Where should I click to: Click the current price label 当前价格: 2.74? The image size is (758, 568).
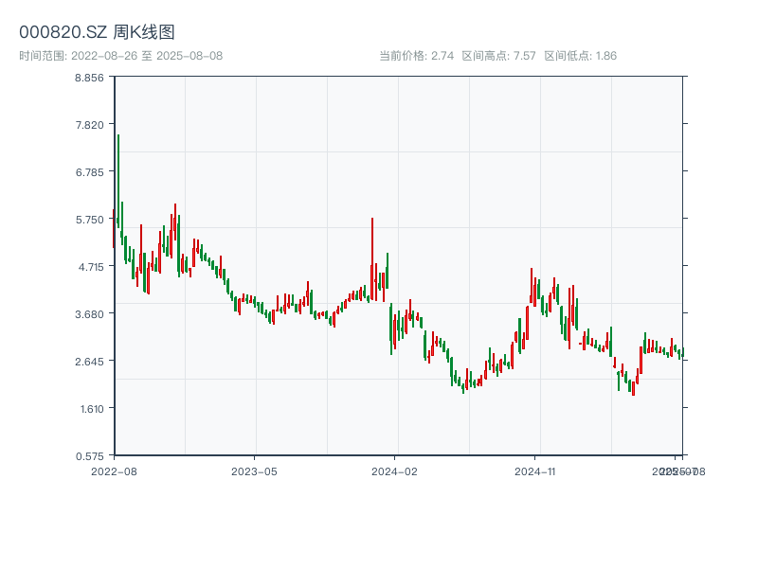pos(416,56)
